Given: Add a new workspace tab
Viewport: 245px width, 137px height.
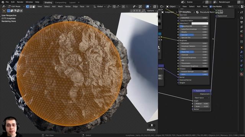Looking at the screenshot, I should (x=78, y=3).
